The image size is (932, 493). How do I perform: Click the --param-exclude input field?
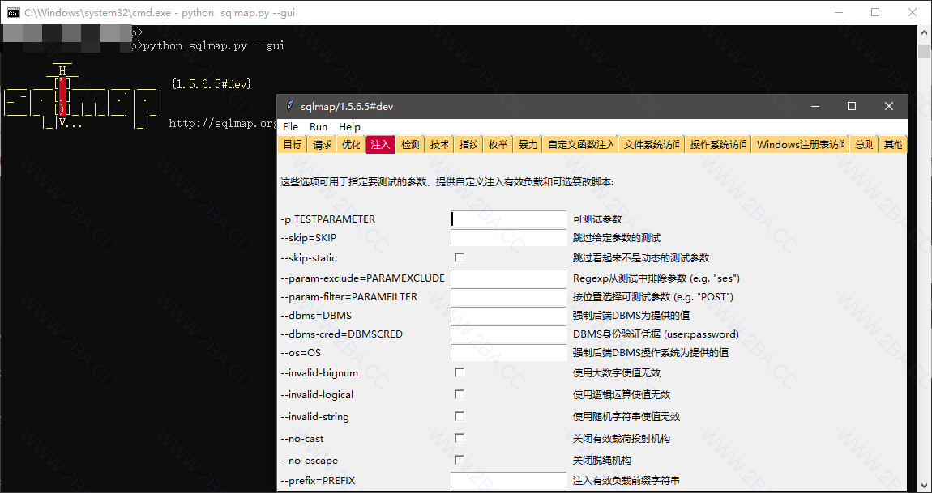click(x=509, y=278)
